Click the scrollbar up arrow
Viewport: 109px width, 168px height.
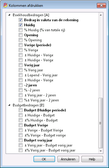(x=101, y=15)
